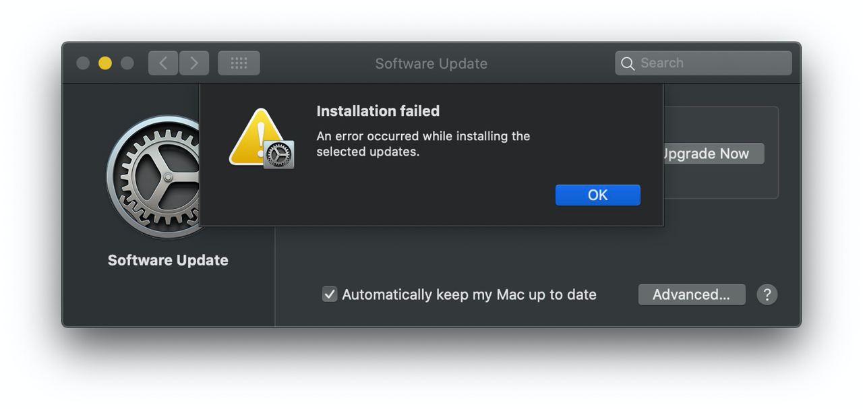This screenshot has width=863, height=409.
Task: Dismiss the error with the OK button
Action: click(x=598, y=195)
